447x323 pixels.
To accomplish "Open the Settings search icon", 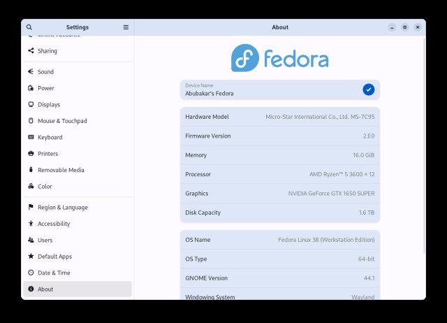I will click(29, 27).
